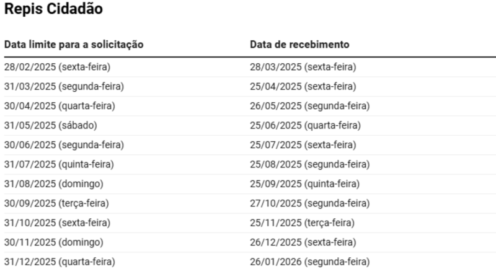Click the 30/11/2025 (domingo) deadline cell
The image size is (496, 279).
(x=54, y=242)
